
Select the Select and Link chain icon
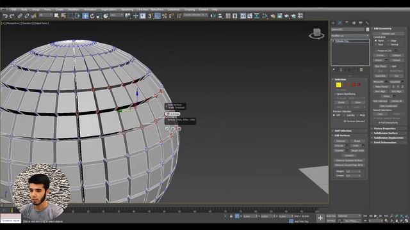click(20, 16)
